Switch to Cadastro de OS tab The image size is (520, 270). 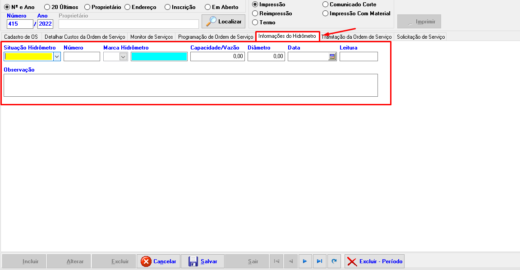[x=21, y=37]
